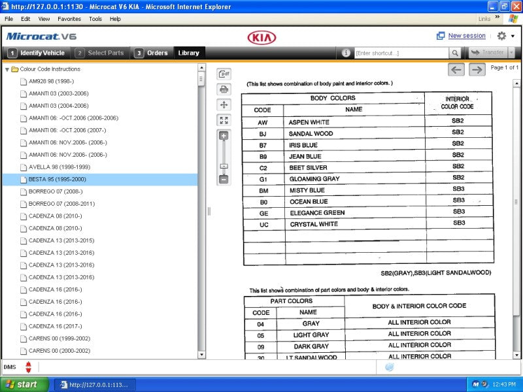Click the Fit-to-screen icon
523x392 pixels.
(x=224, y=120)
